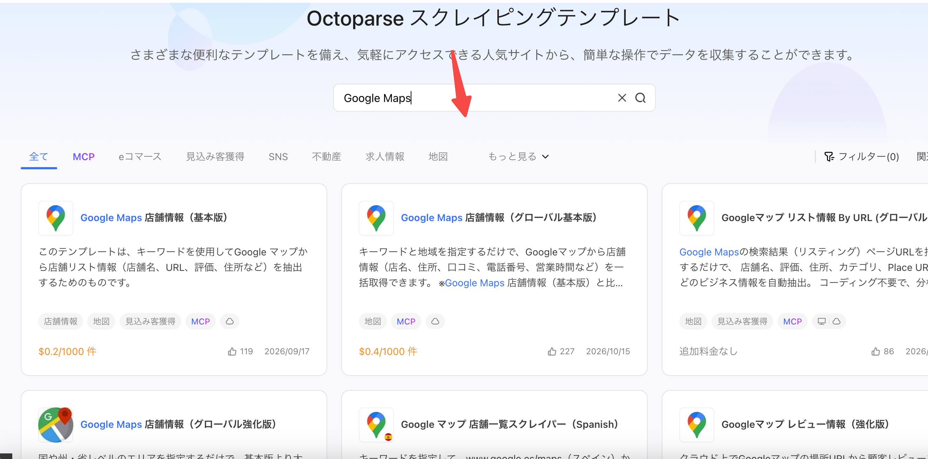Image resolution: width=928 pixels, height=459 pixels.
Task: Open the フィルター(0) filter panel
Action: [862, 157]
